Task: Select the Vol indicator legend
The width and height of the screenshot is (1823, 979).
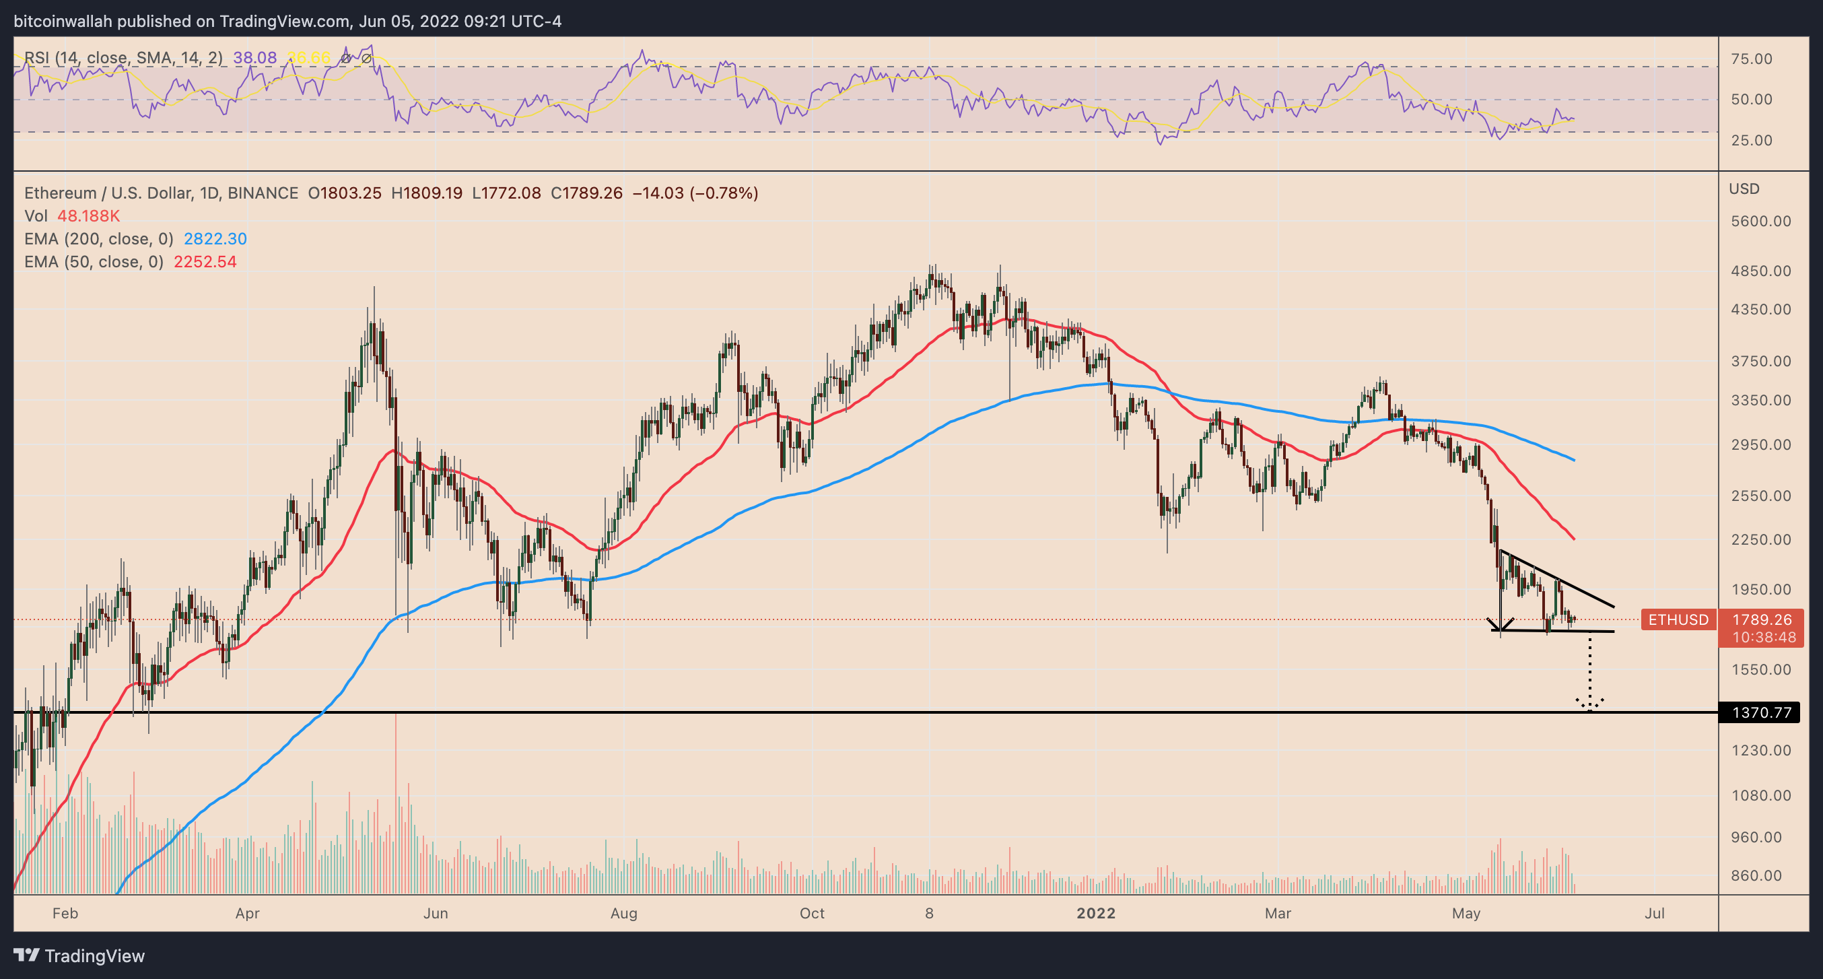Action: pyautogui.click(x=36, y=216)
